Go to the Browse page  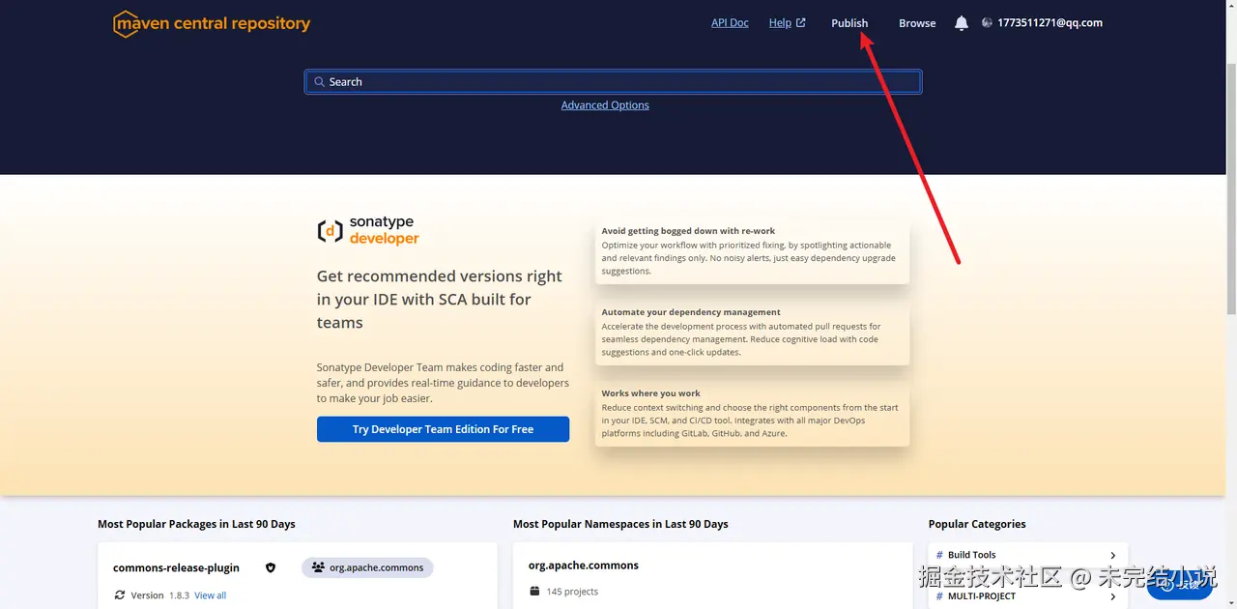[x=917, y=23]
